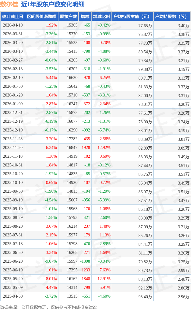Click the -1398 shareholder change cell
Viewport: 191px width, 310px height.
(x=85, y=261)
